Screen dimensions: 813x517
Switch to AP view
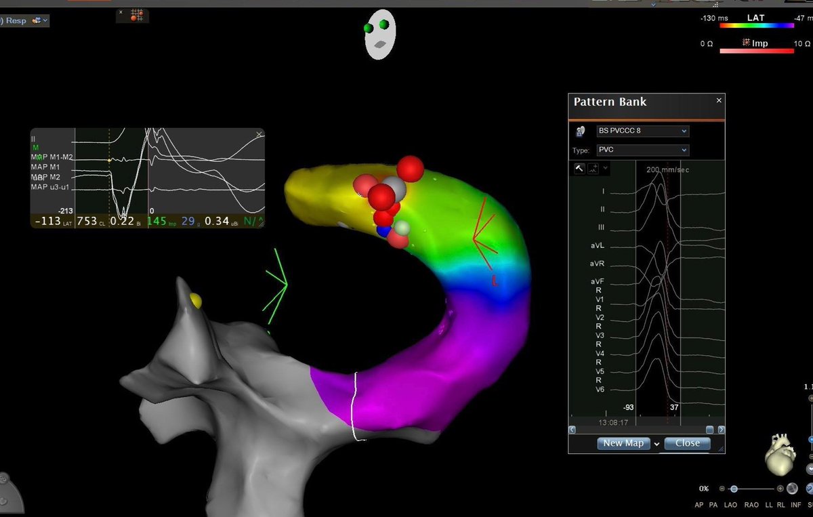coord(699,505)
